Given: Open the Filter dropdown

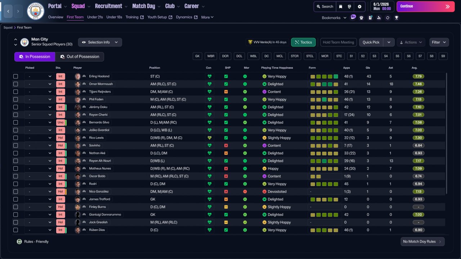Looking at the screenshot, I should tap(439, 42).
